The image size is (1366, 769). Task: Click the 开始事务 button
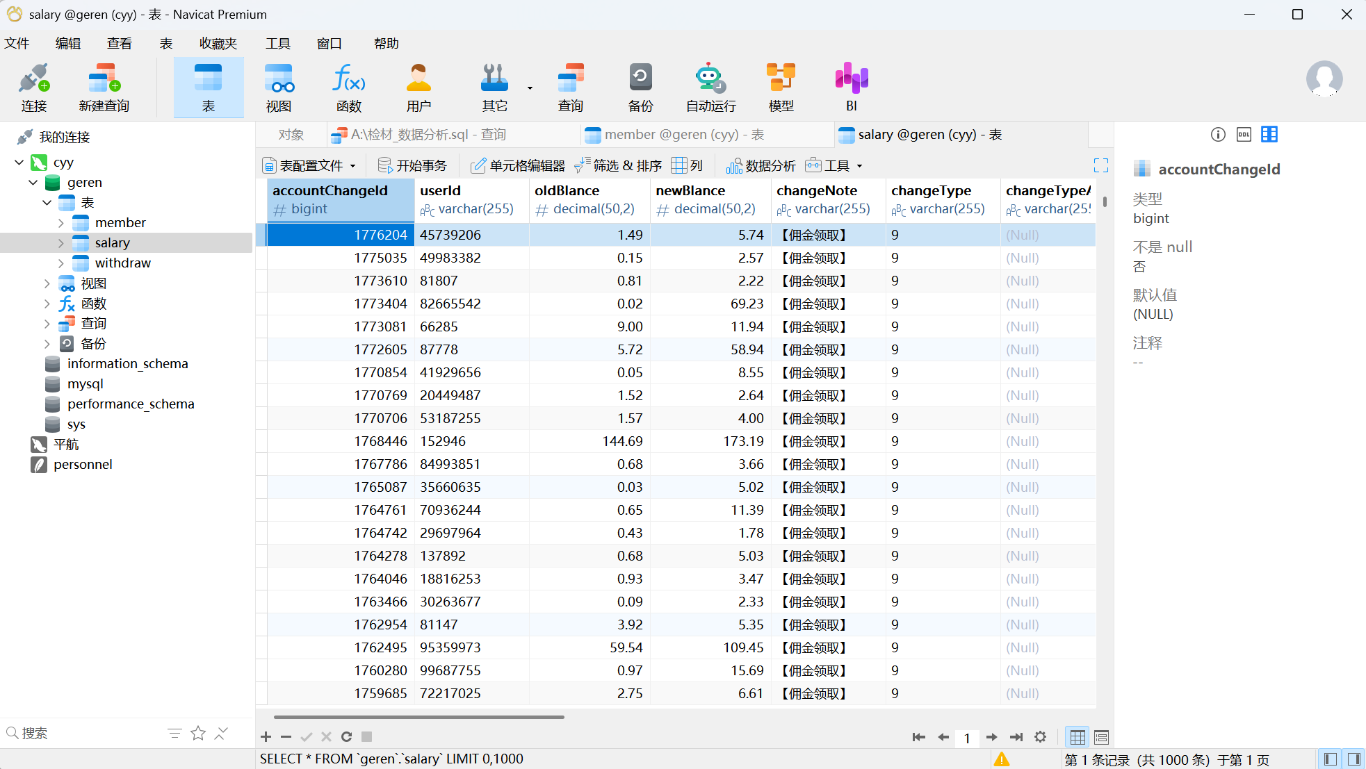(x=413, y=166)
